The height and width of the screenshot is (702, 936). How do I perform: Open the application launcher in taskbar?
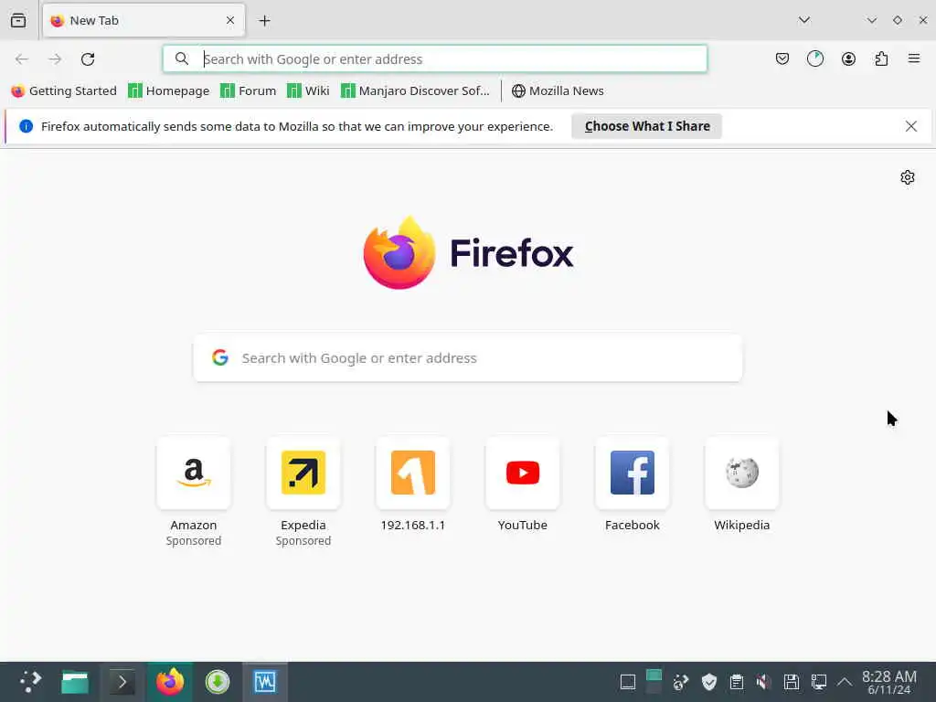[x=30, y=682]
